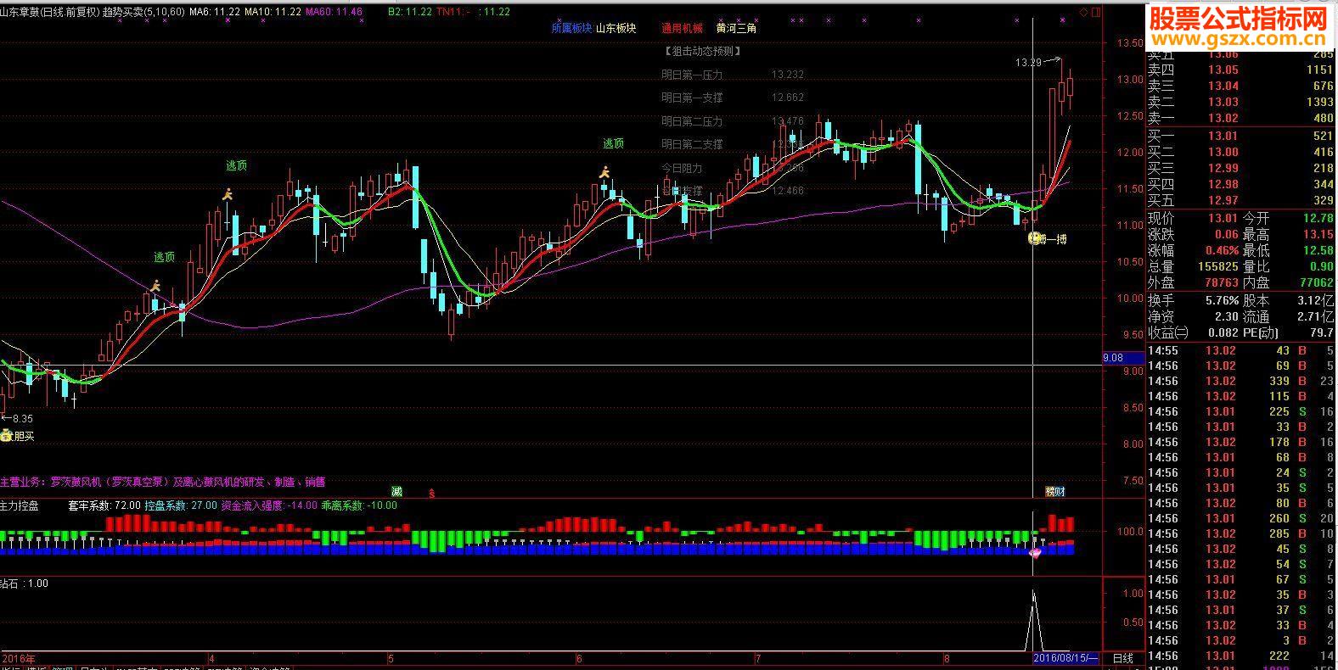
Task: Click the 榜财 event marker
Action: click(1055, 491)
